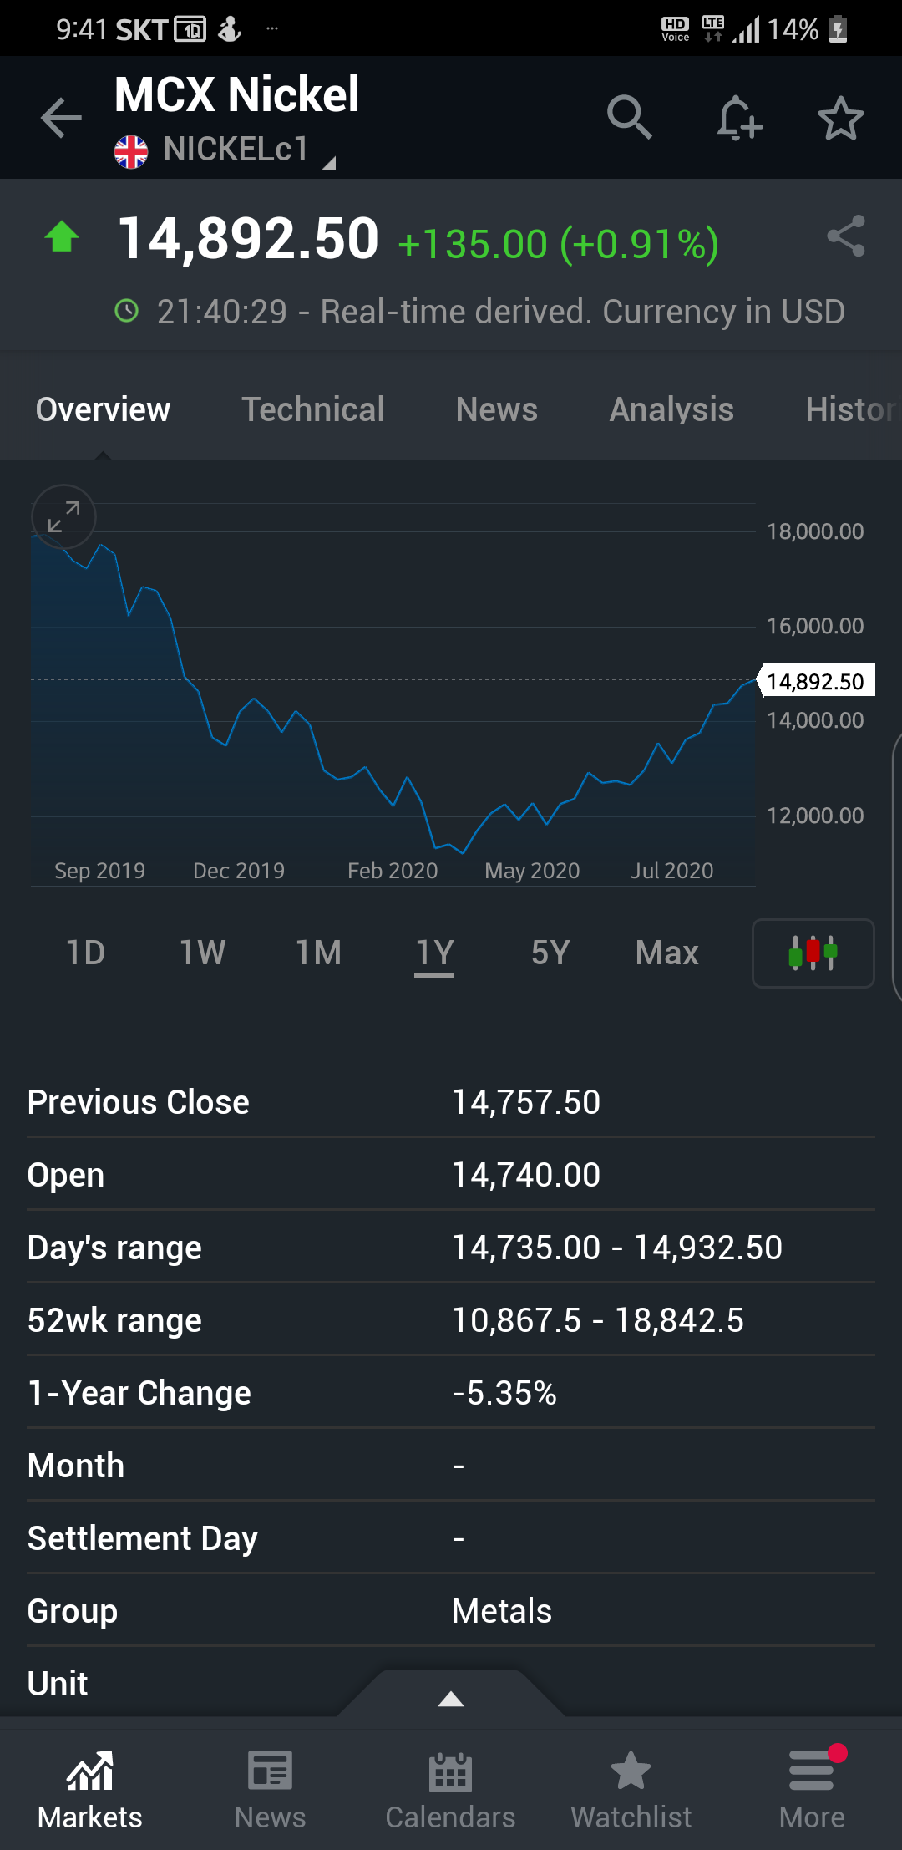Tap the +135.00 (+0.91%) change text
This screenshot has height=1850, width=902.
558,244
